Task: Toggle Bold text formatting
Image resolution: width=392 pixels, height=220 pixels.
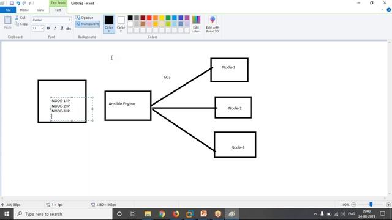Action: [48, 28]
